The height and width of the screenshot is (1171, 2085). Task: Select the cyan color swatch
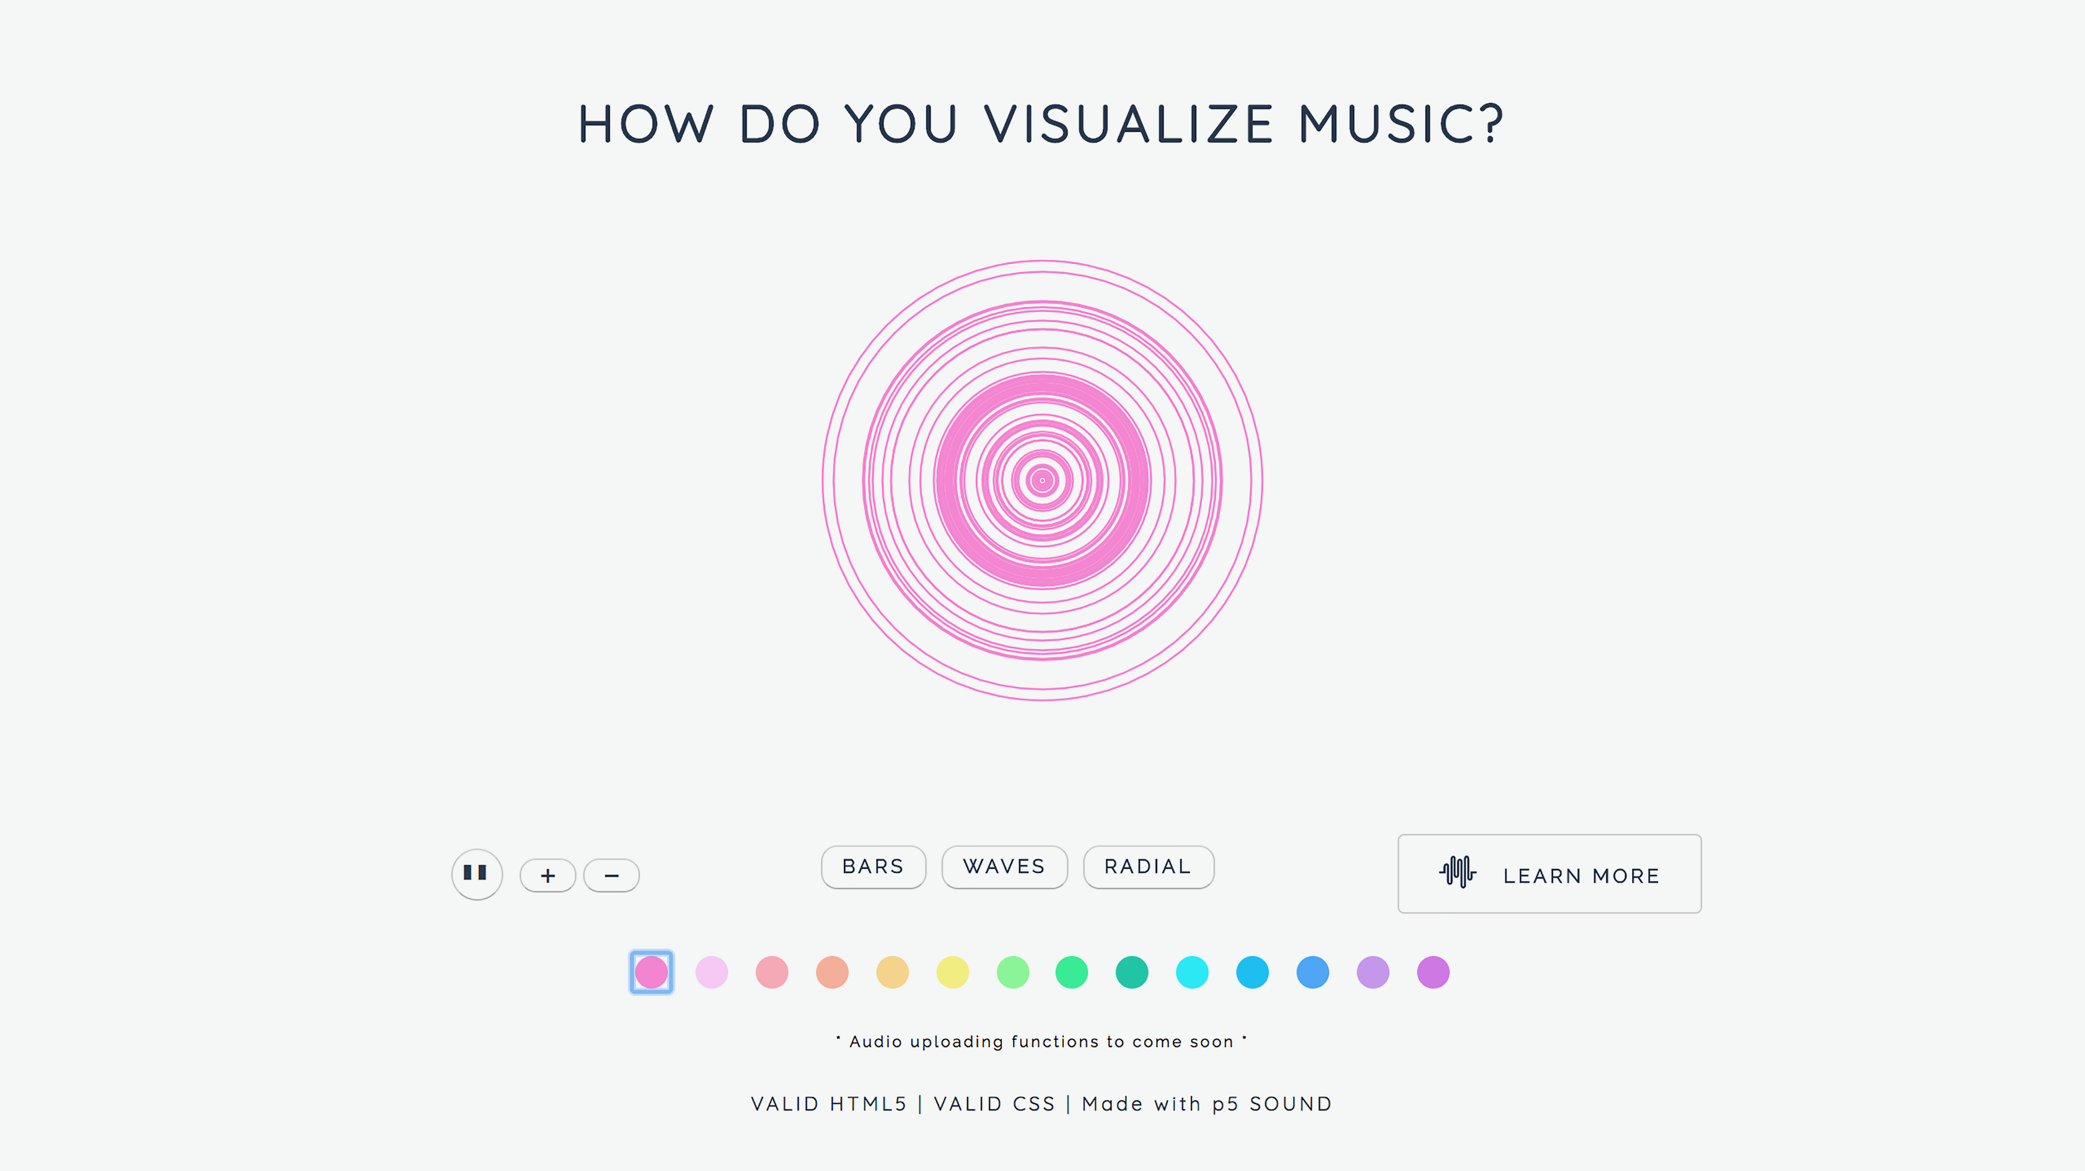[1192, 972]
